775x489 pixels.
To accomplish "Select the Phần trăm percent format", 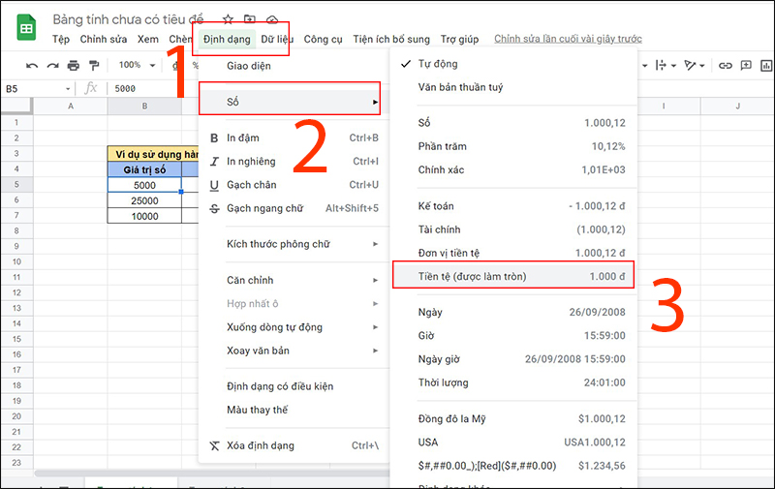I will pyautogui.click(x=513, y=147).
